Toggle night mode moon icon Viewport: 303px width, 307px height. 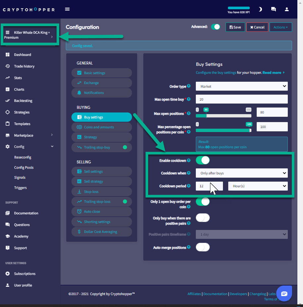[260, 9]
